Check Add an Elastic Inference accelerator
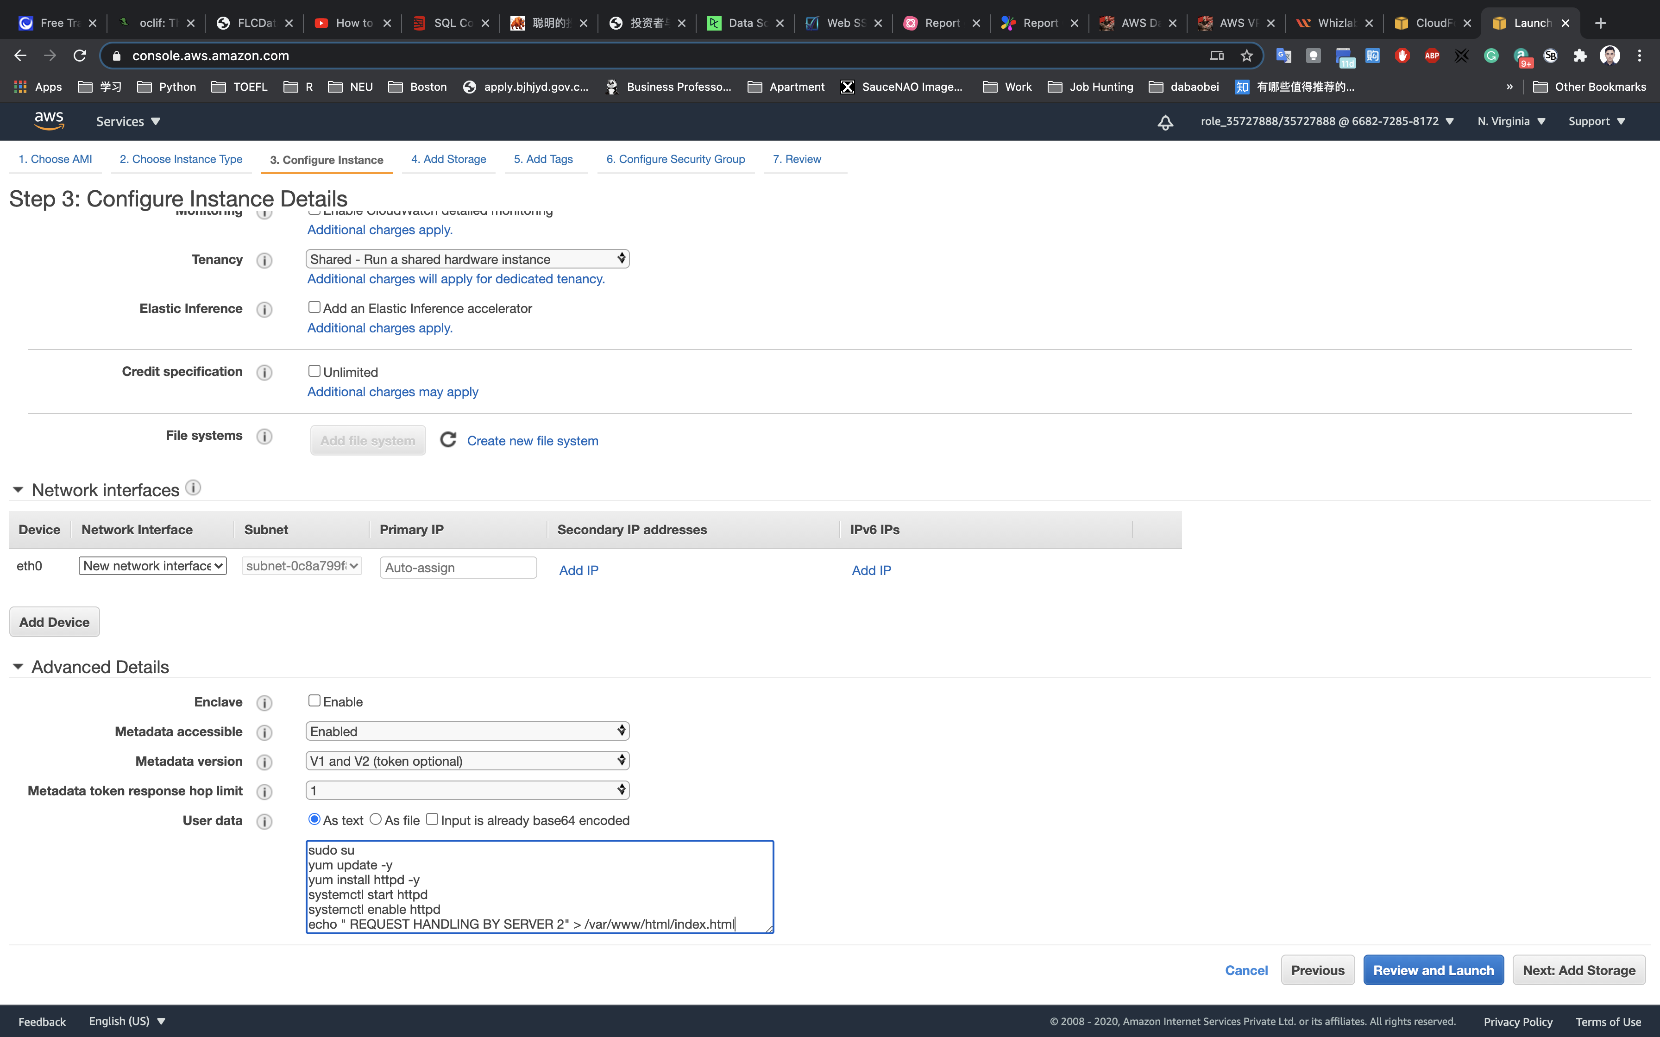Viewport: 1660px width, 1037px height. tap(314, 307)
